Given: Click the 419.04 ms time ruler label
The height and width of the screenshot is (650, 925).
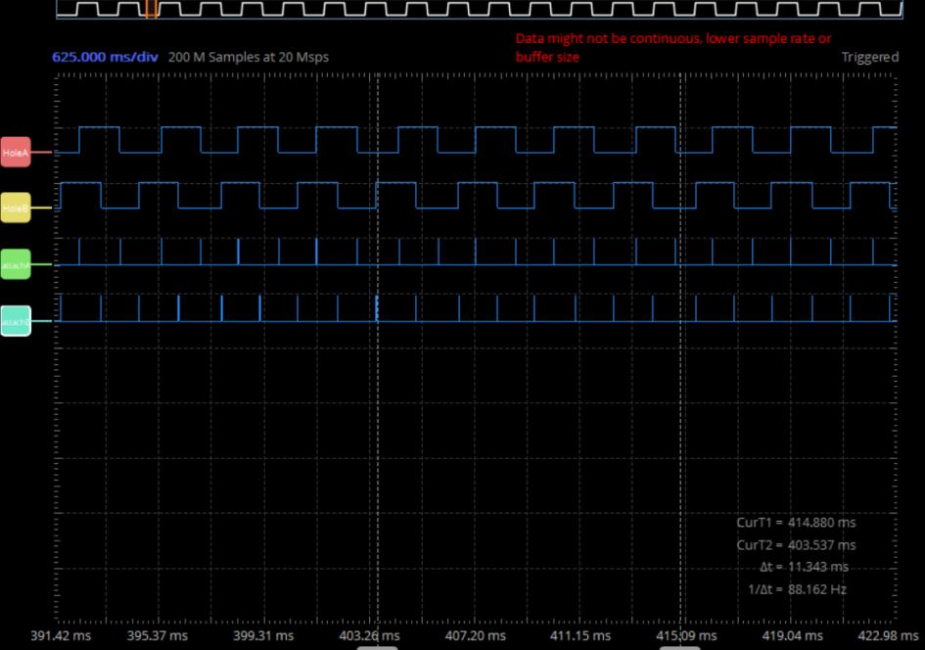Looking at the screenshot, I should (792, 635).
